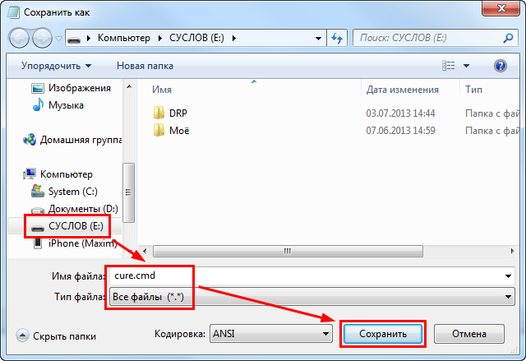Click the Домашняя группа icon
Image resolution: width=526 pixels, height=361 pixels.
(30, 140)
